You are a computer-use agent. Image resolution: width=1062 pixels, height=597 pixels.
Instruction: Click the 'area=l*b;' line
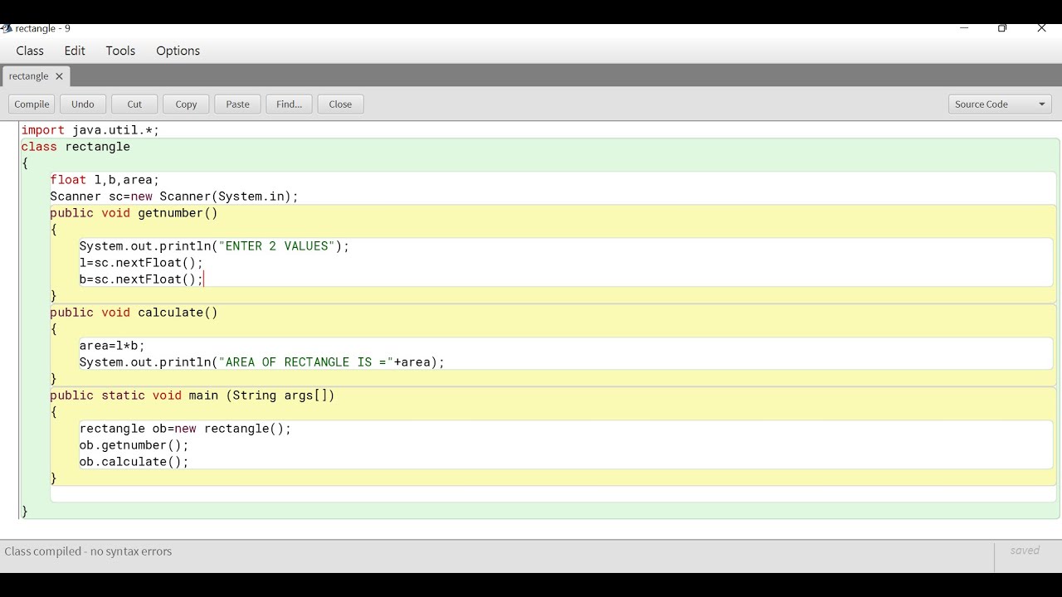coord(112,346)
